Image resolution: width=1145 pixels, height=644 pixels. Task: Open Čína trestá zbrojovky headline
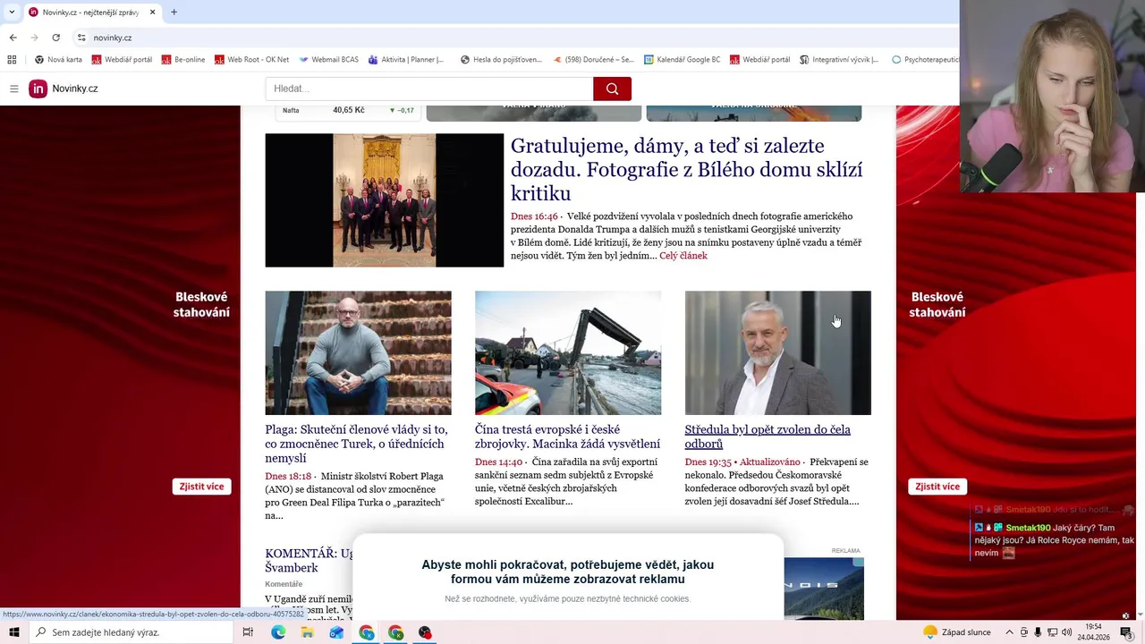pyautogui.click(x=567, y=436)
